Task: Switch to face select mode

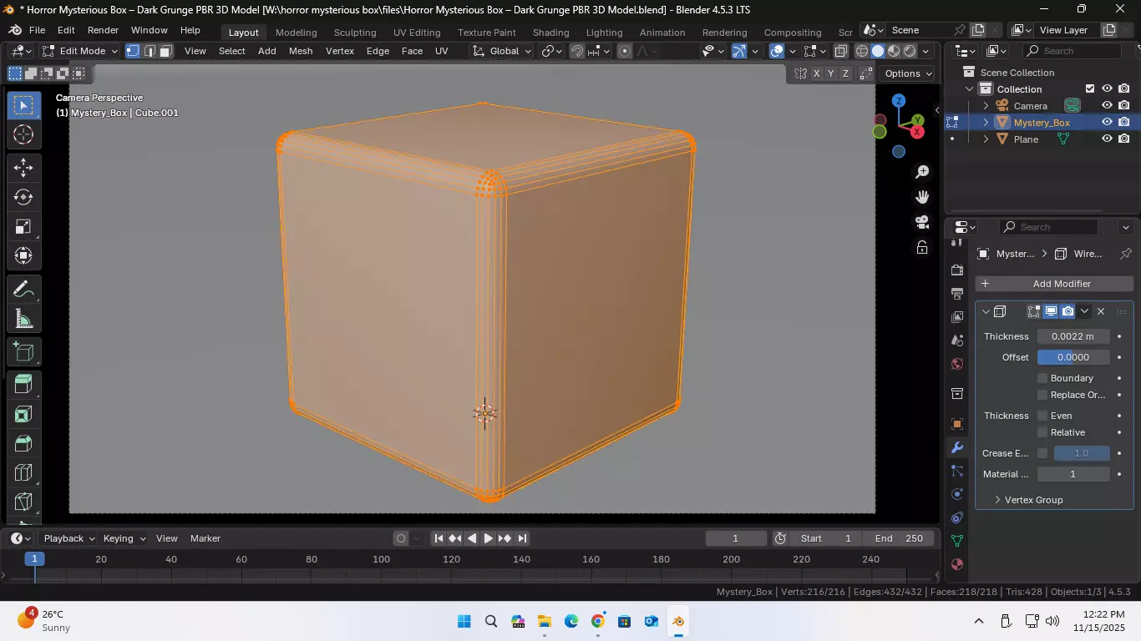Action: click(x=165, y=51)
